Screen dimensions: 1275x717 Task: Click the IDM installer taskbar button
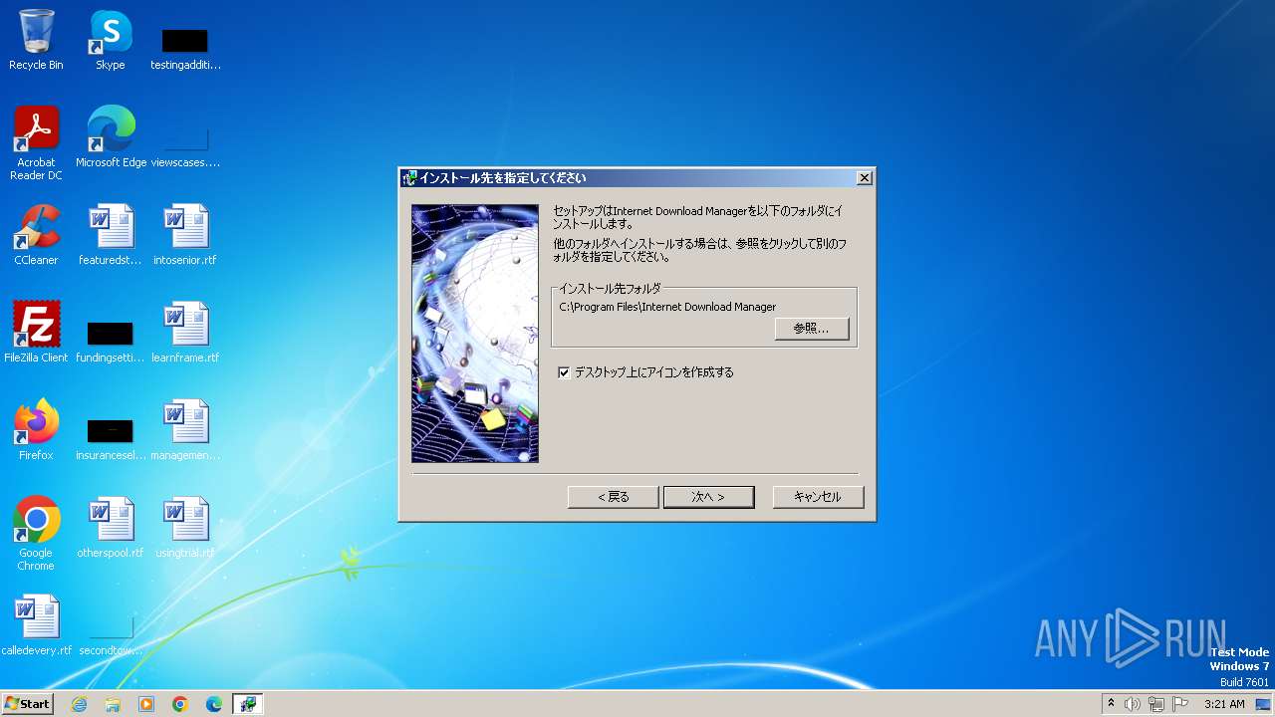click(x=248, y=704)
